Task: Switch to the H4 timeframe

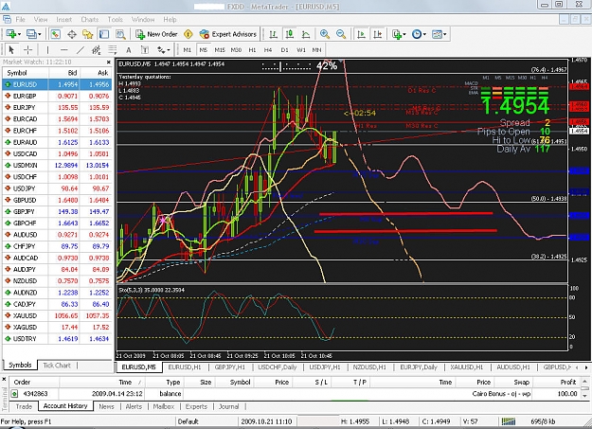Action: 268,50
